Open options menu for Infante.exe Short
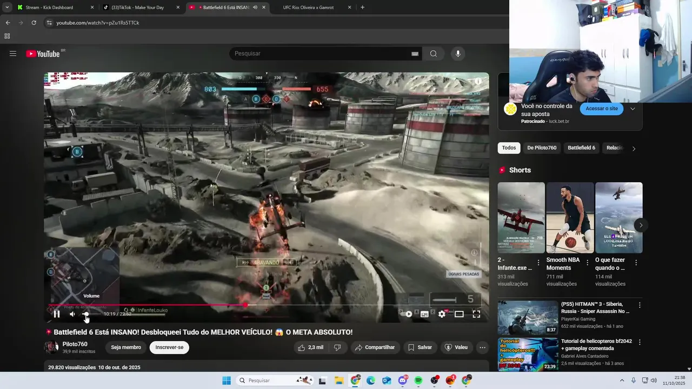692x389 pixels. point(538,263)
